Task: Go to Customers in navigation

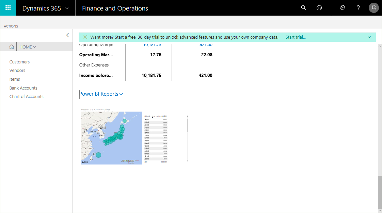Action: tap(19, 62)
